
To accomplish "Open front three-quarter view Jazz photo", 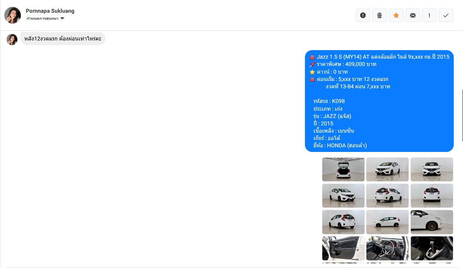I will coord(387,169).
